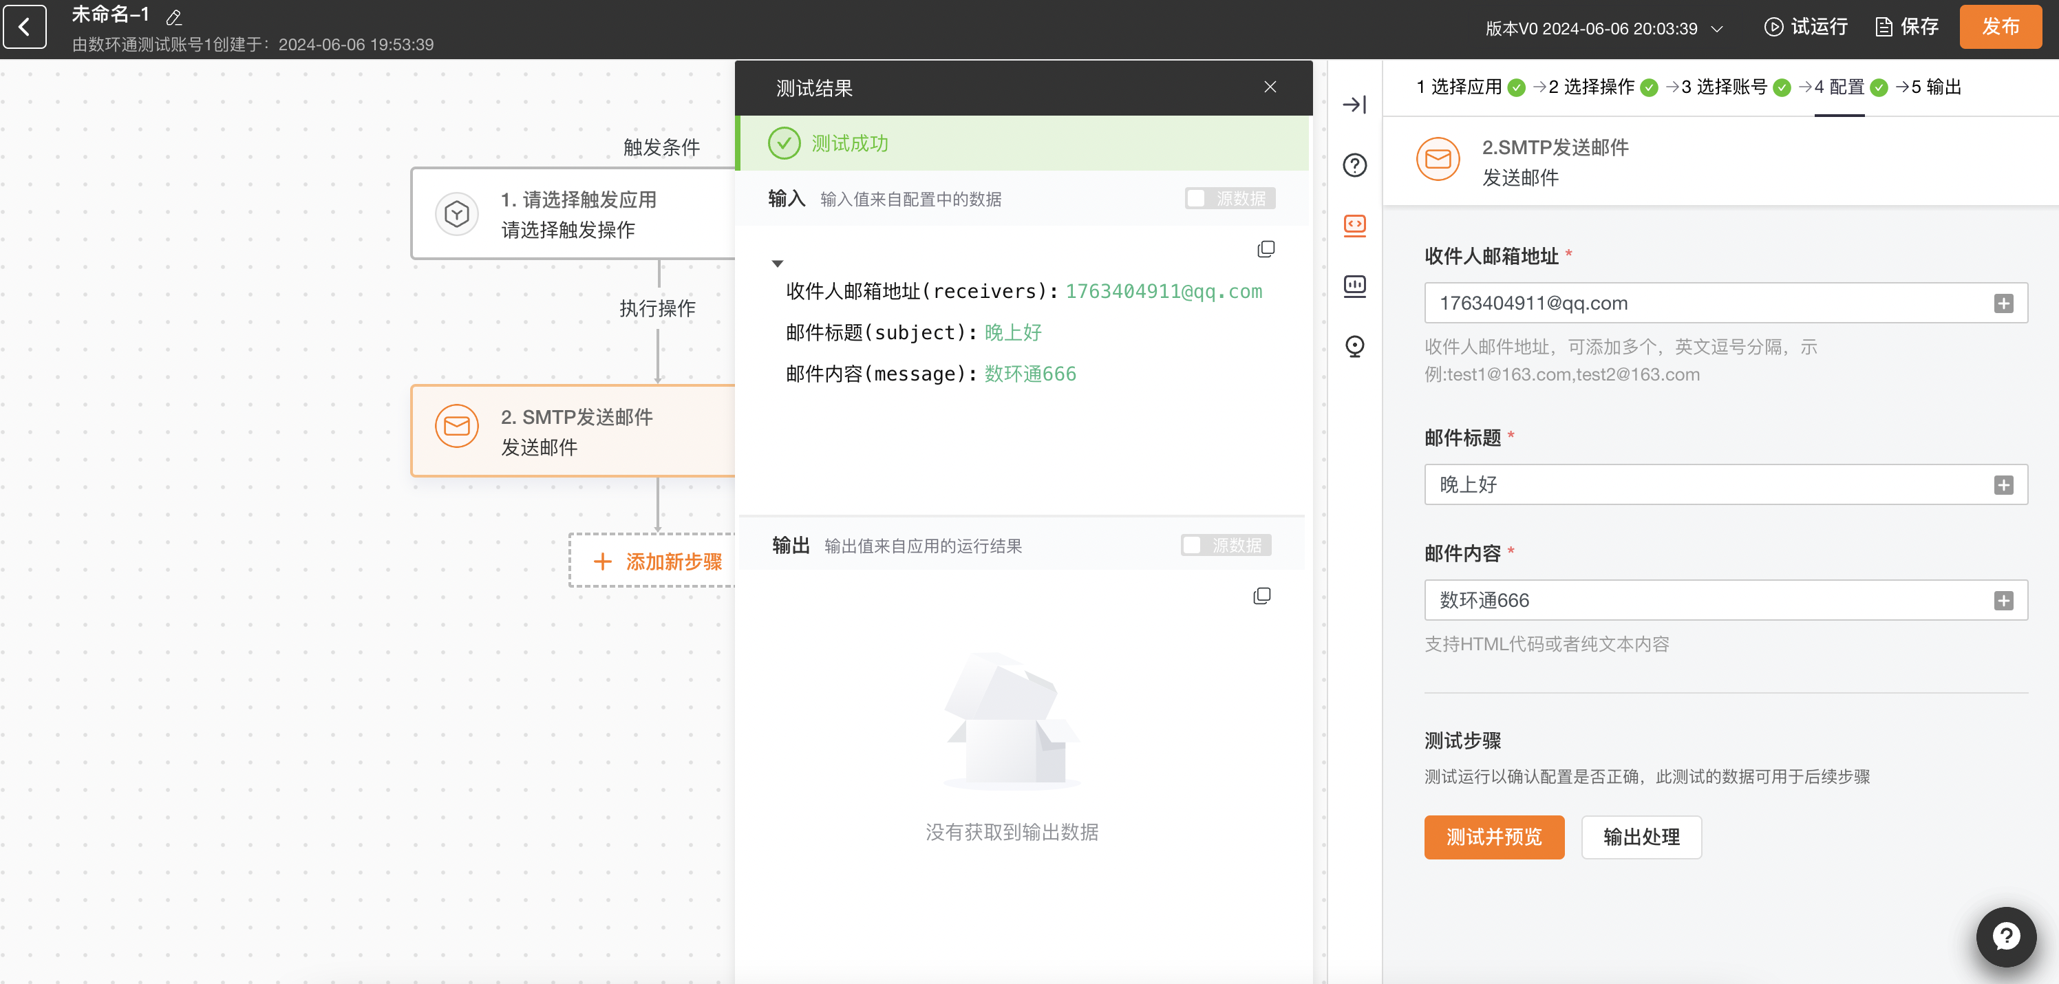Collapse right panel with arrow-bar icon
Image resolution: width=2059 pixels, height=984 pixels.
tap(1354, 105)
